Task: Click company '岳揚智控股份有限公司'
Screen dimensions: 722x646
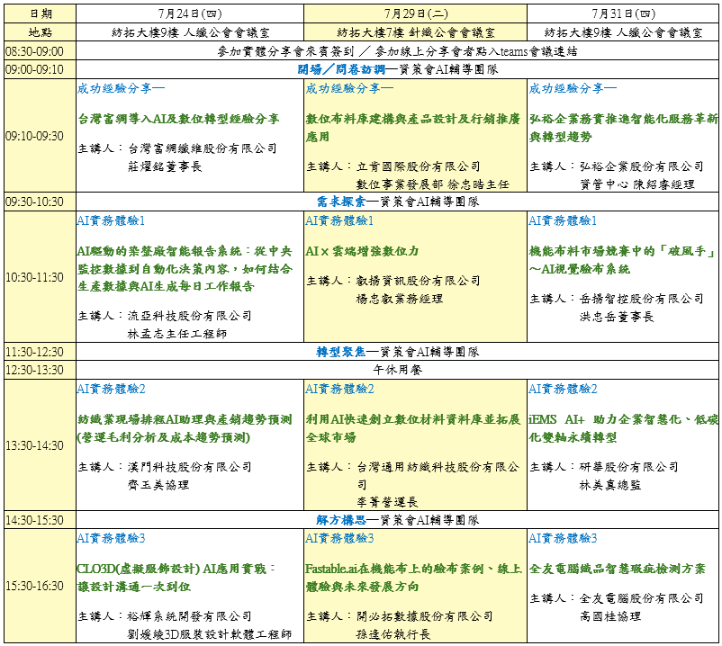Action: [x=641, y=299]
